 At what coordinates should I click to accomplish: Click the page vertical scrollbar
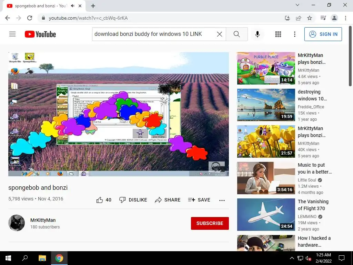click(x=350, y=56)
